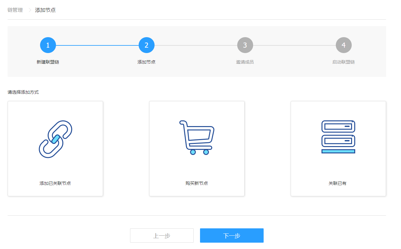Click the 请选择添加方式 heading text

pyautogui.click(x=23, y=92)
